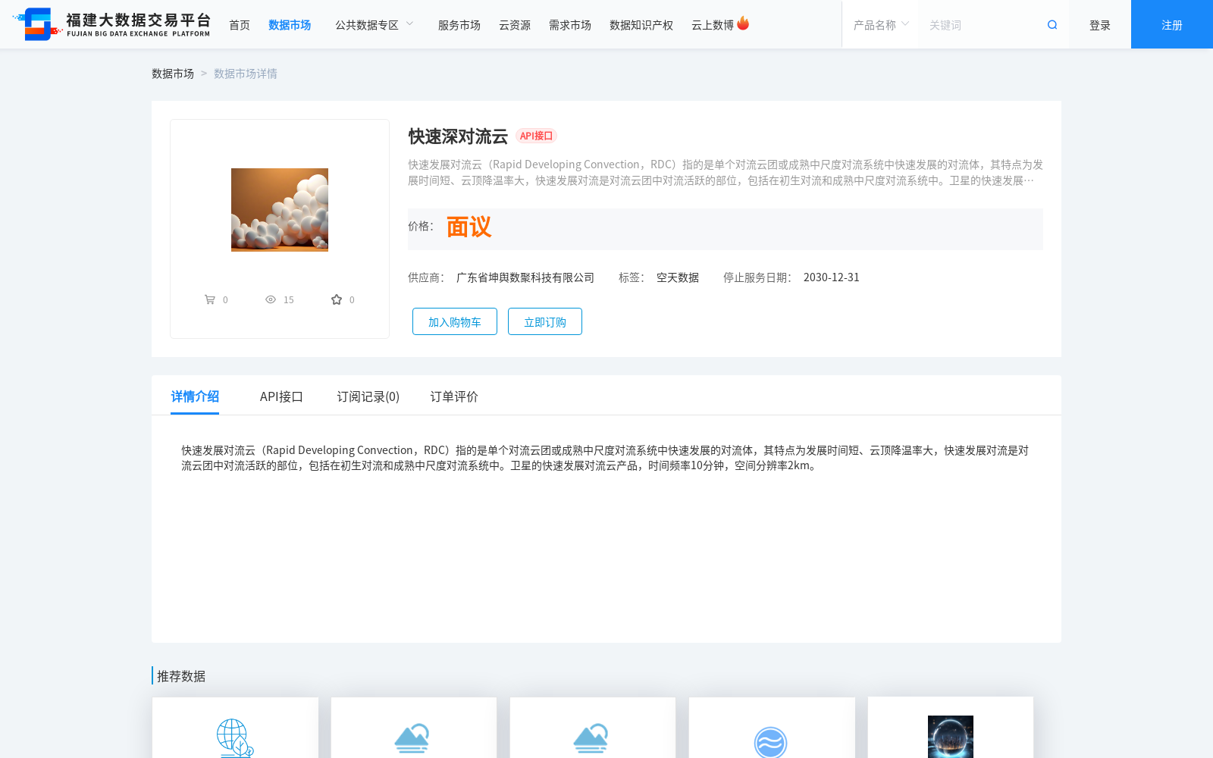Click 数据市场详情 breadcrumb text
This screenshot has width=1213, height=758.
[246, 74]
